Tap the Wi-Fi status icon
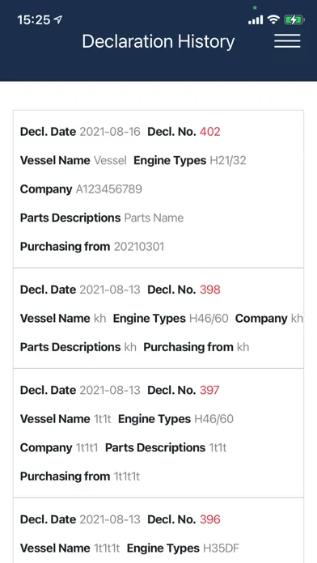This screenshot has width=317, height=563. pyautogui.click(x=273, y=19)
